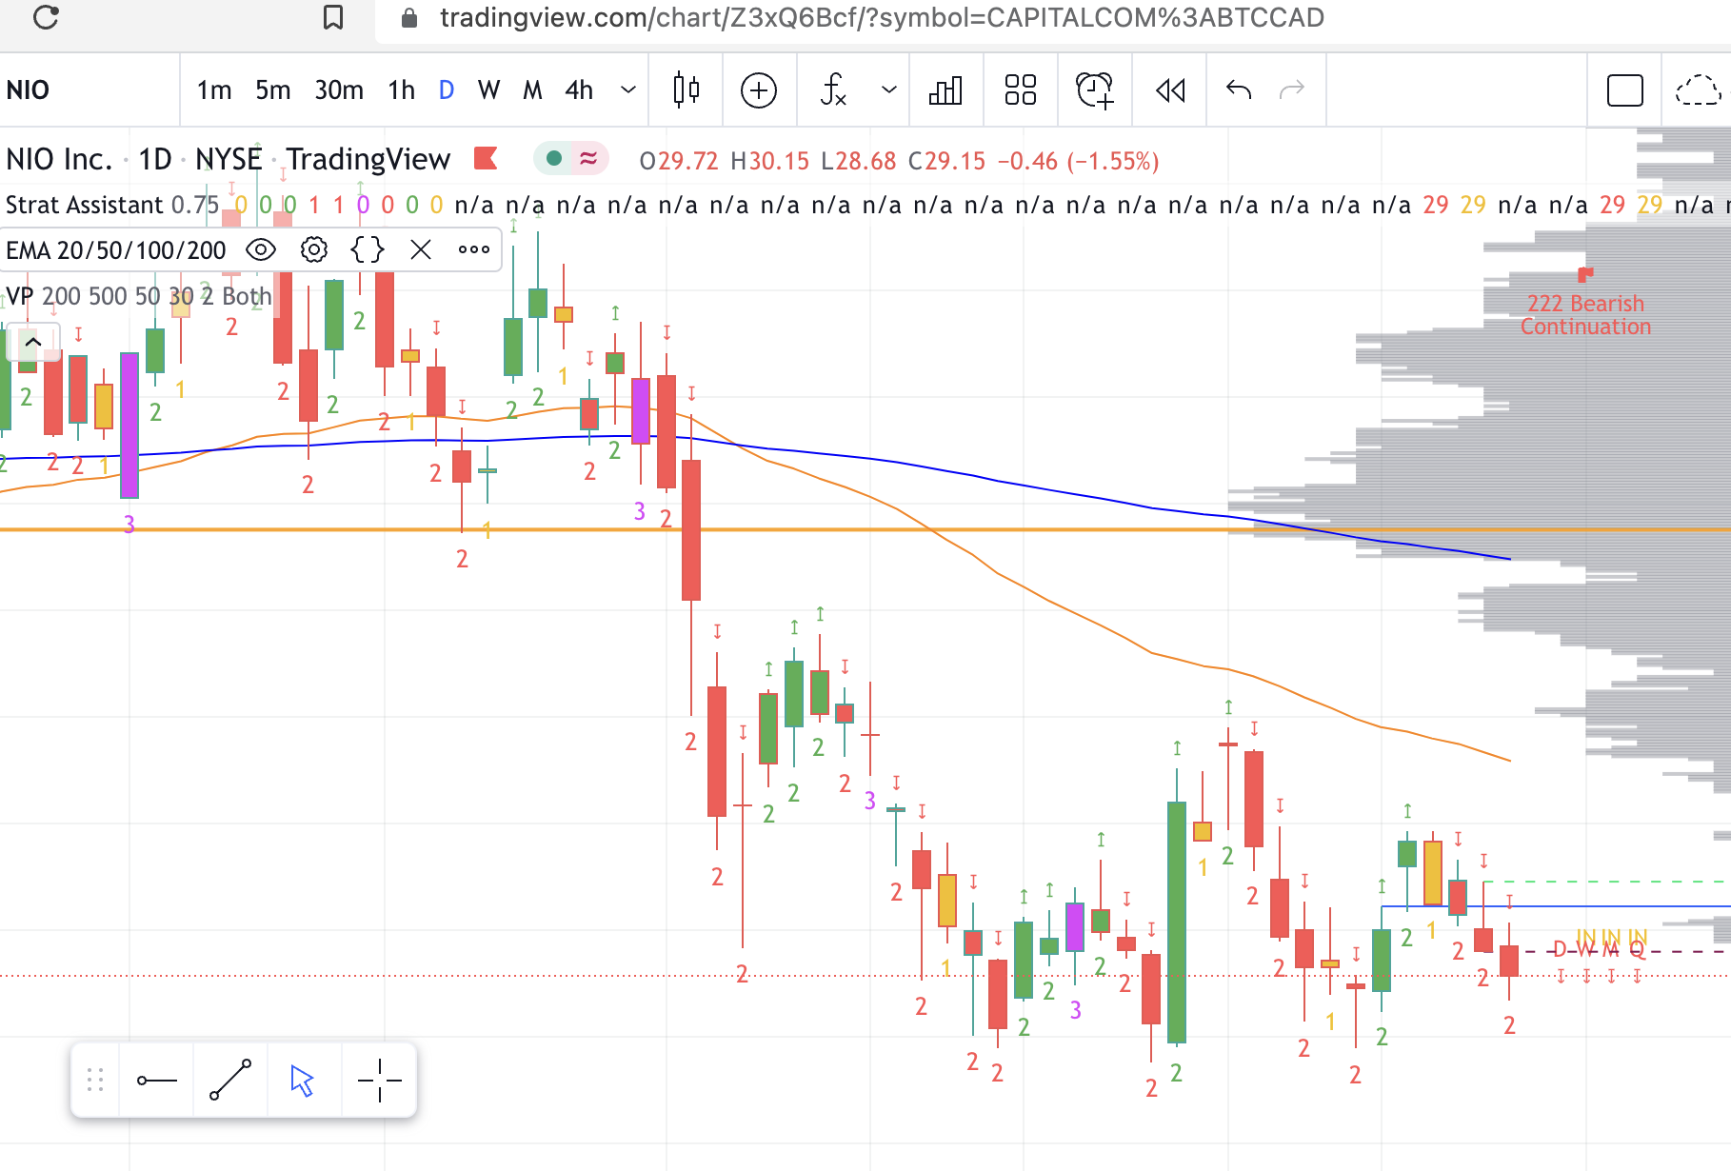Viewport: 1731px width, 1171px height.
Task: Select the crosshair cursor tool
Action: point(379,1080)
